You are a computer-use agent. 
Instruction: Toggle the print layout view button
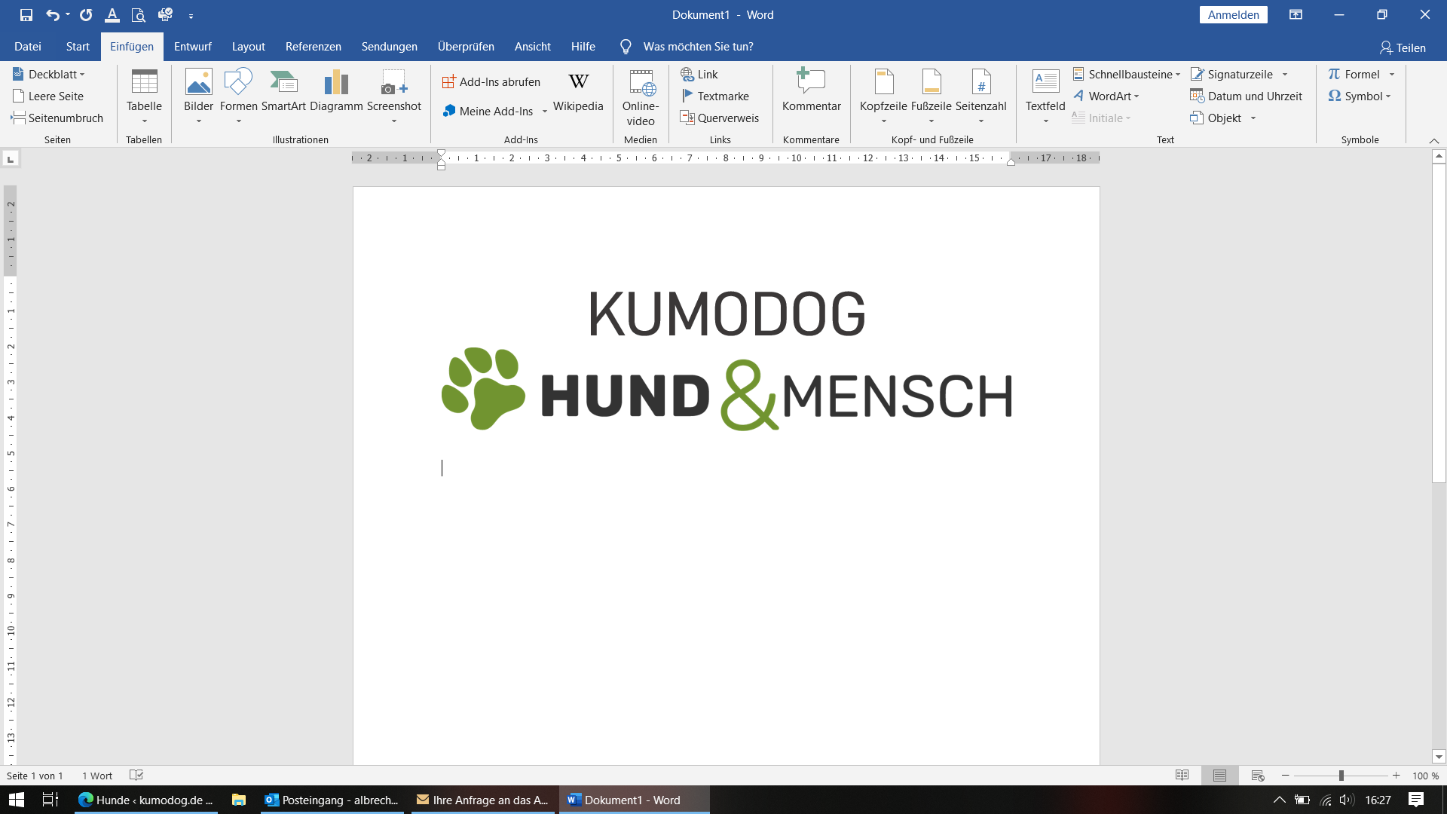(x=1219, y=776)
